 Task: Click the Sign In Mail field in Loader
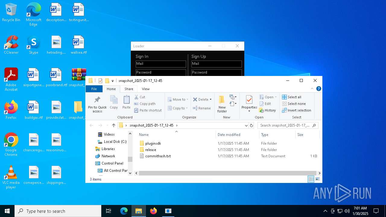click(x=161, y=64)
